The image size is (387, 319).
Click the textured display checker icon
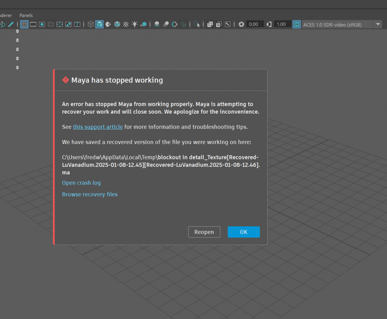126,25
